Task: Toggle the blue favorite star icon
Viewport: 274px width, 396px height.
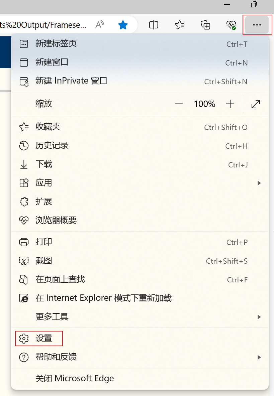Action: click(123, 25)
